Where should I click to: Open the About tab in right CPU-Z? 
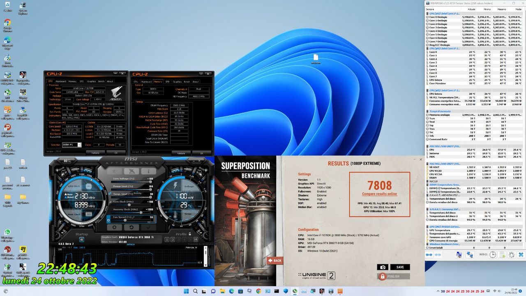196,82
